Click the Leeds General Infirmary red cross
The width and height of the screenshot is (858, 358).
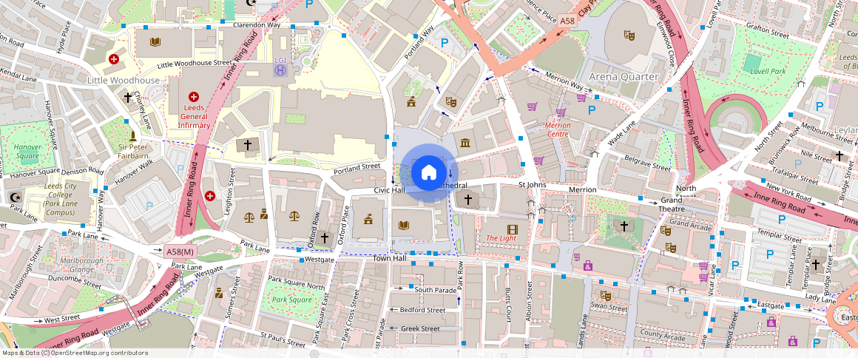click(194, 97)
